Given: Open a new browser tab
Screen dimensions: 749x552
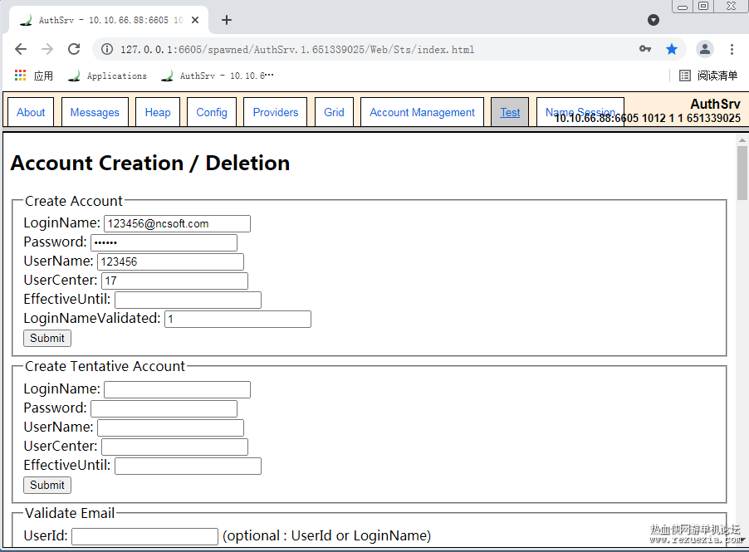Looking at the screenshot, I should pos(227,20).
